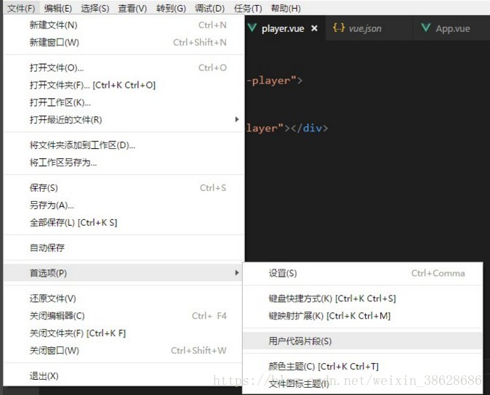Click the Vue icon on App.vue tab
Image resolution: width=490 pixels, height=395 pixels.
tap(425, 28)
